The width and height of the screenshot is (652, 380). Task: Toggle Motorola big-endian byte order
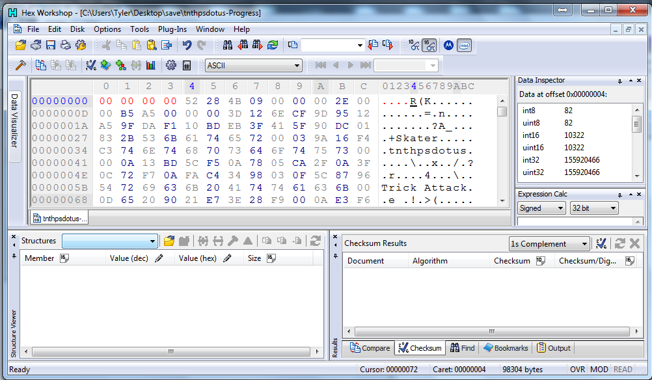448,45
